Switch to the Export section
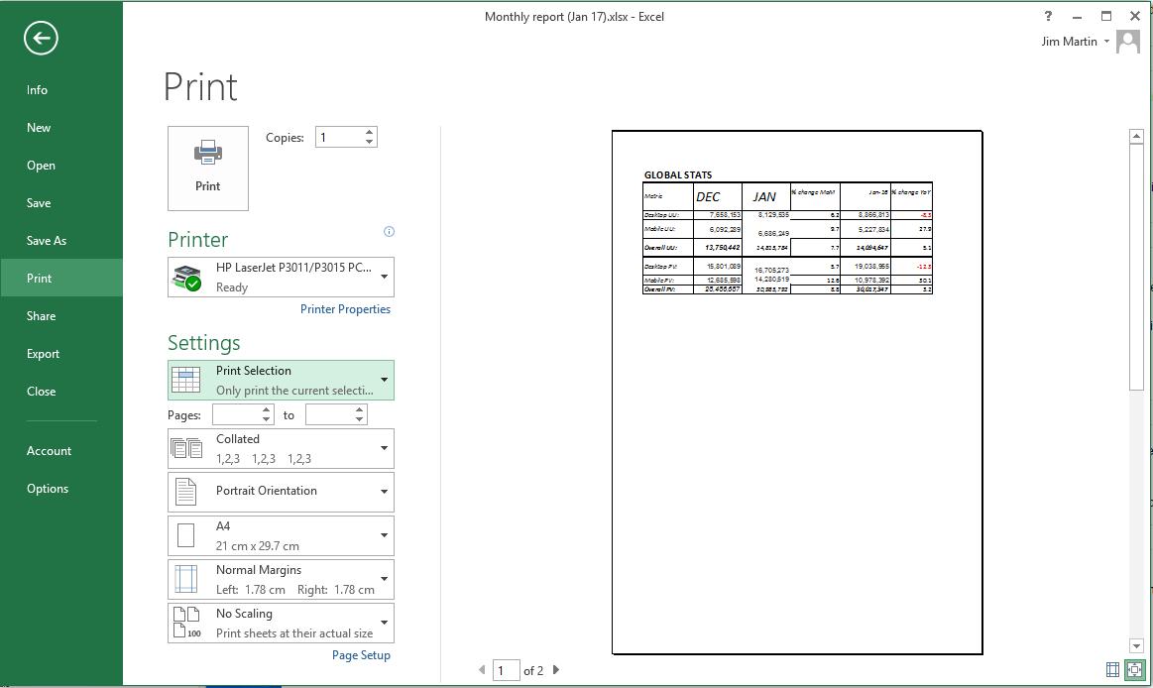Screen dimensions: 1153x688 point(43,353)
